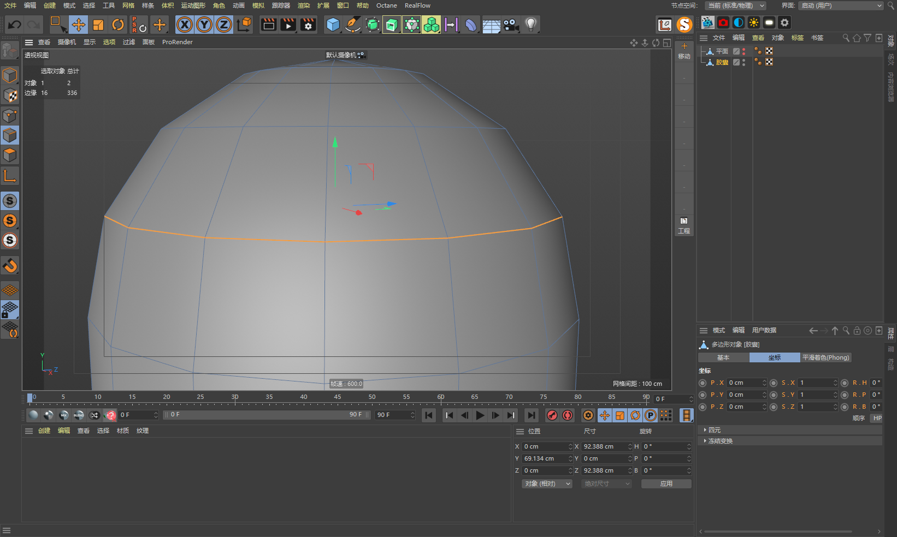Open the deformer bend icon
Screen dimensions: 897x537
(471, 25)
